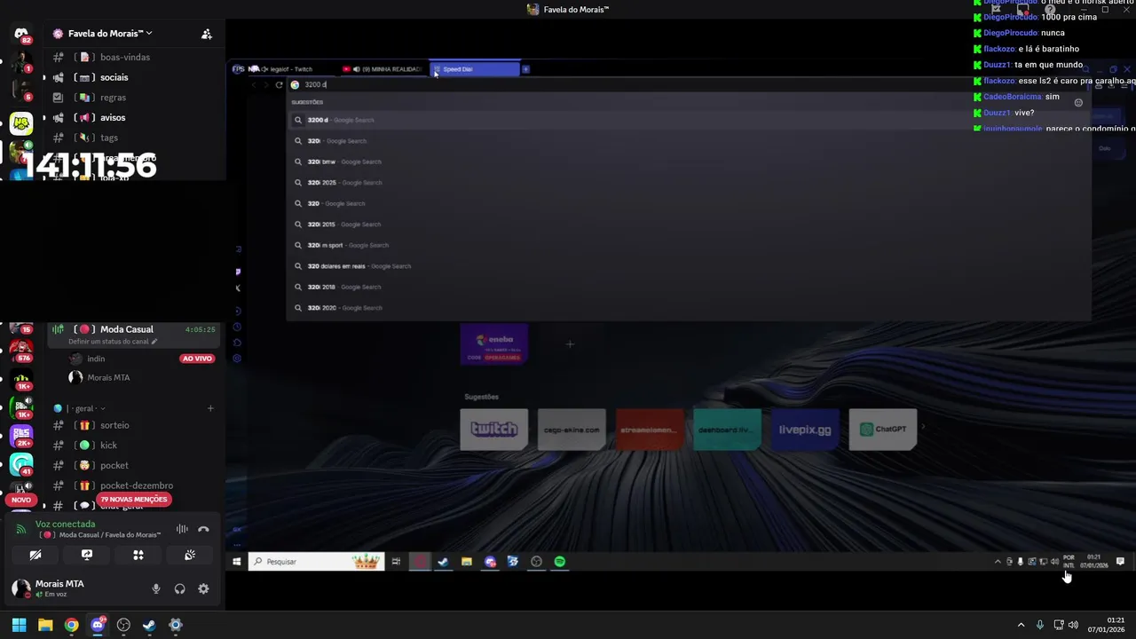Open activities in the voice panel
This screenshot has height=639, width=1136.
tap(138, 555)
